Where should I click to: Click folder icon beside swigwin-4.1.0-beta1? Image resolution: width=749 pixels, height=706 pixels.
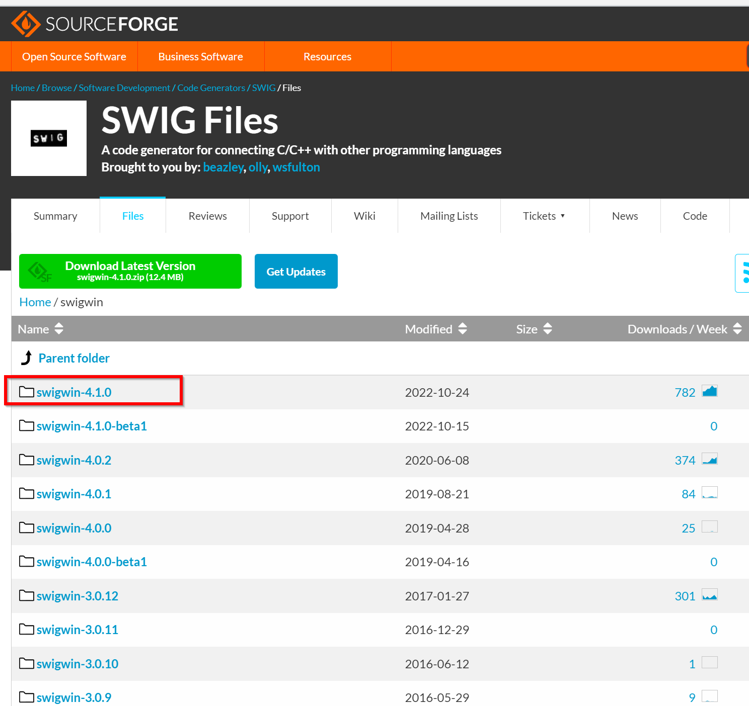pyautogui.click(x=27, y=425)
